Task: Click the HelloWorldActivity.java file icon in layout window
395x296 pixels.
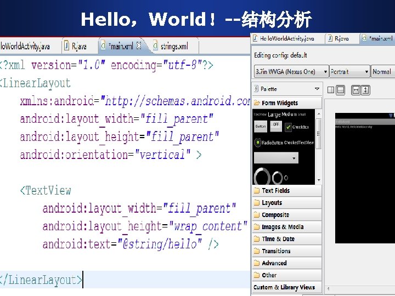Action: pos(255,38)
